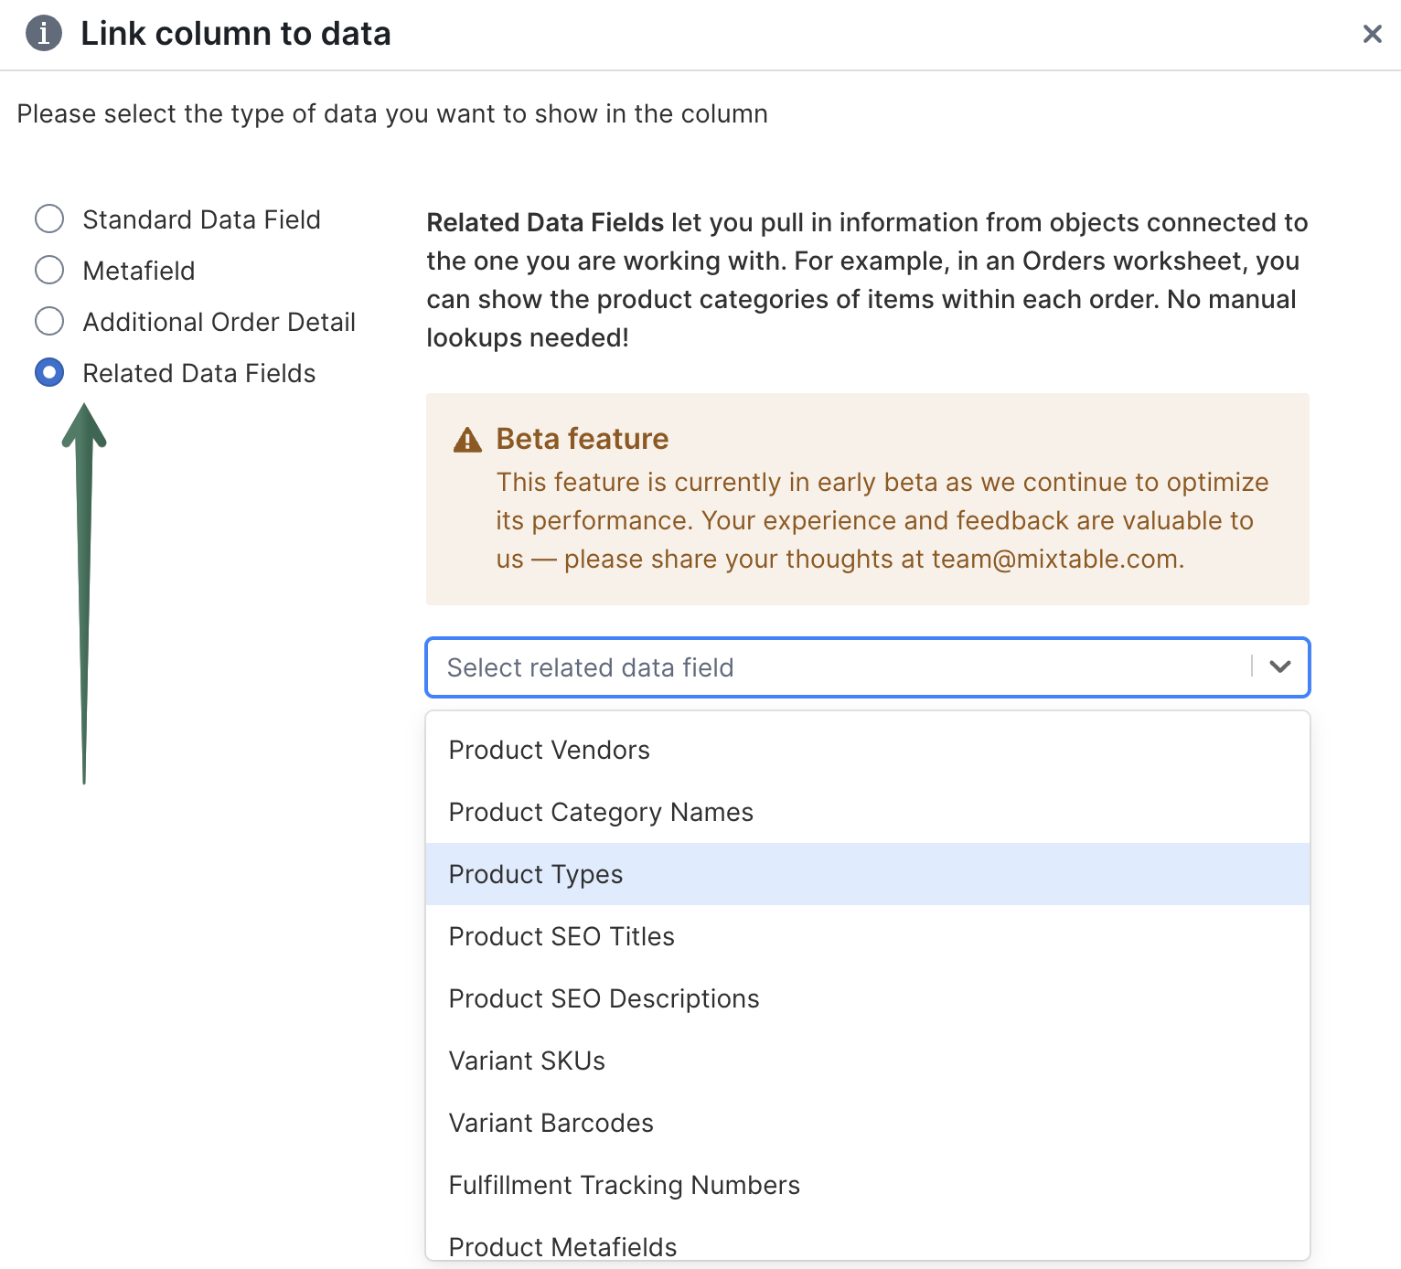Click inside the Select related data field box
Image resolution: width=1401 pixels, height=1269 pixels.
coord(823,667)
